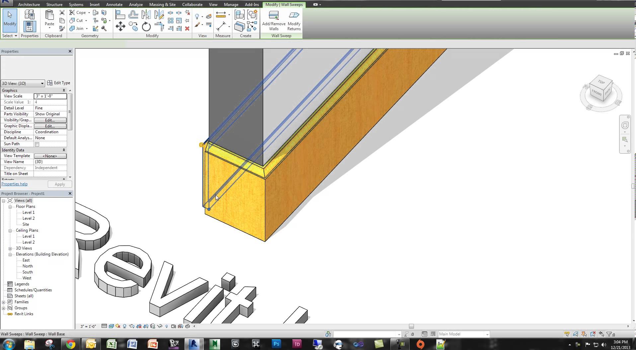This screenshot has width=636, height=350.
Task: Click the Apply button in Properties
Action: [60, 184]
